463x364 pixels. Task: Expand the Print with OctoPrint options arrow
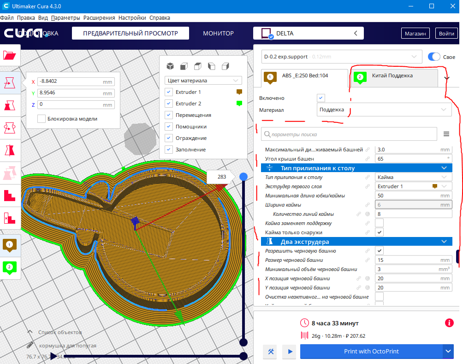[448, 351]
